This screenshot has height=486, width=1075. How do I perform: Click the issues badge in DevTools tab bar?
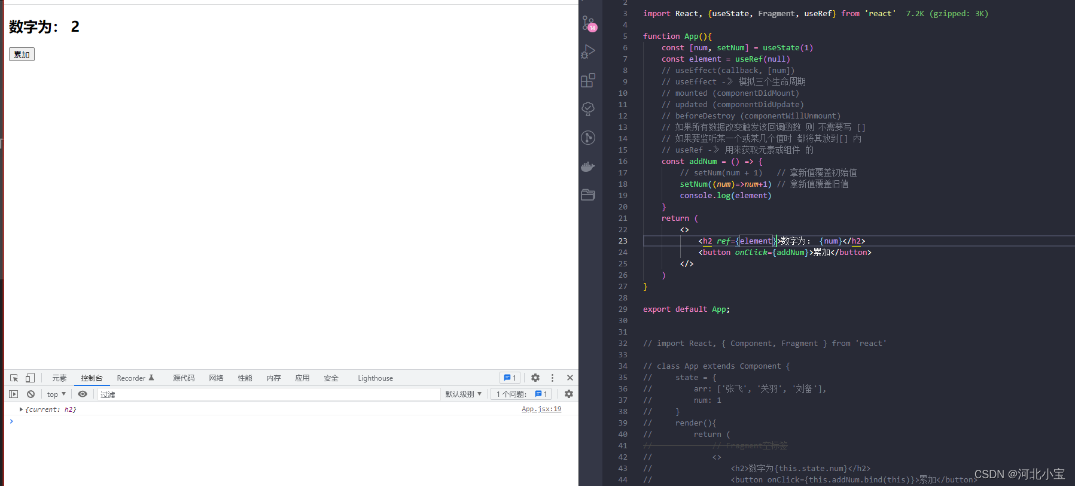click(510, 378)
